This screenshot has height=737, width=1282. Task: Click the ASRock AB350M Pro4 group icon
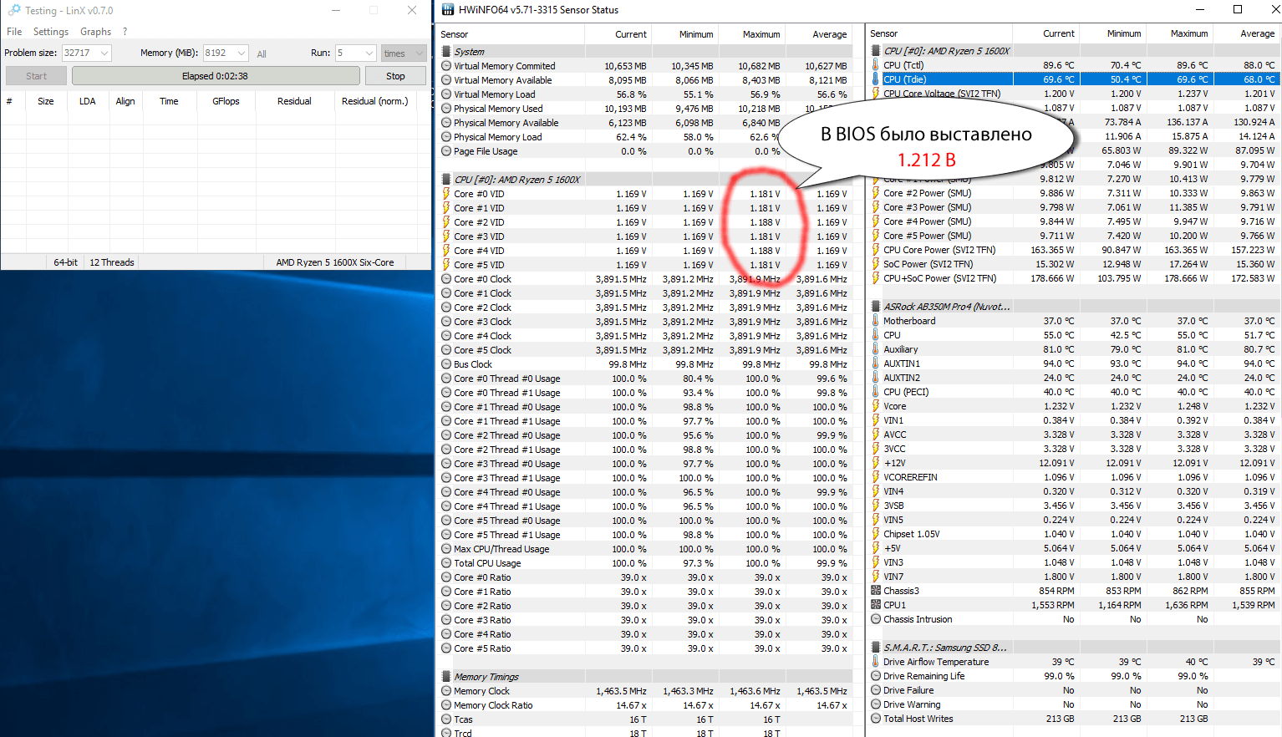click(x=876, y=307)
